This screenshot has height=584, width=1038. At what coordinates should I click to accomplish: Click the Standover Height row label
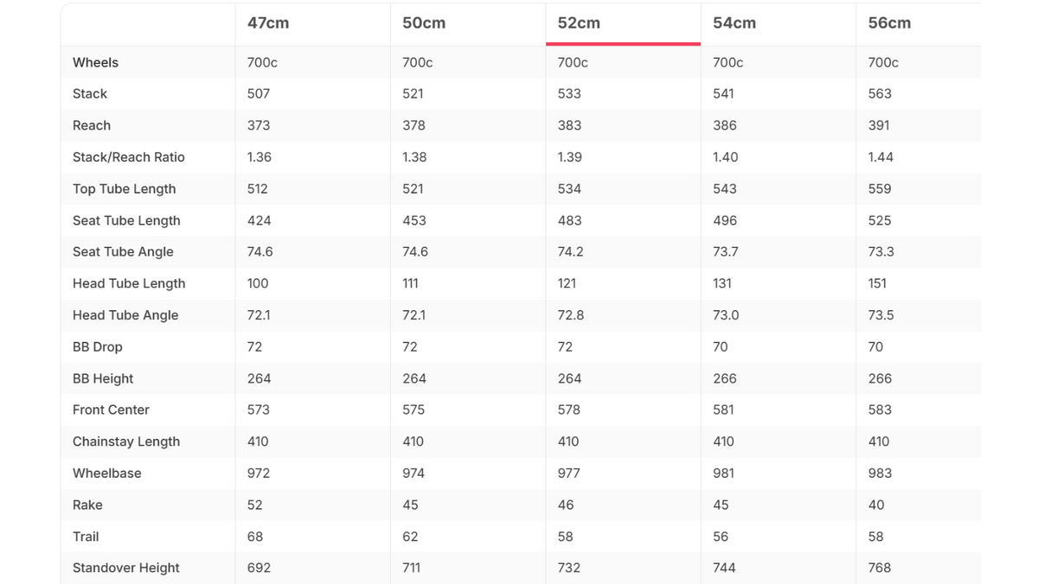point(126,568)
